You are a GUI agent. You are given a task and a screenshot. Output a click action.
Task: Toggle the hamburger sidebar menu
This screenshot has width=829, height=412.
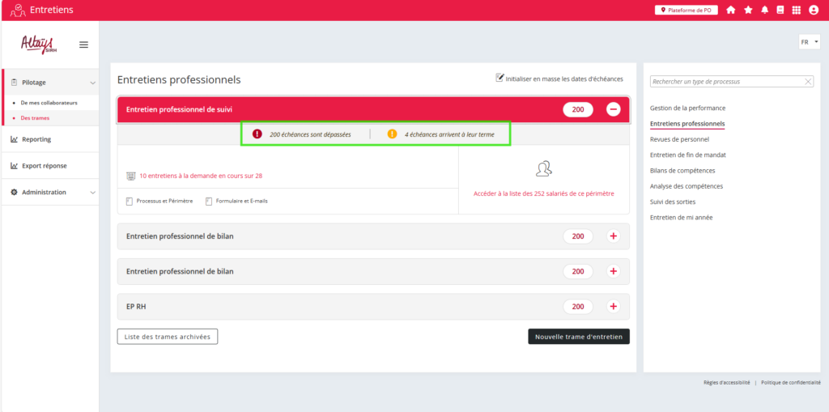point(83,45)
